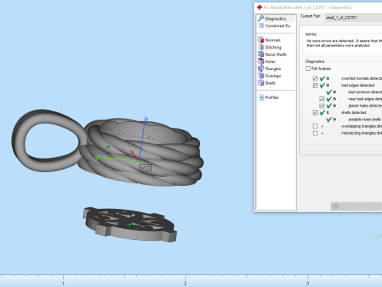The height and width of the screenshot is (287, 382).
Task: Select the Noise Shells fix tool
Action: (272, 54)
